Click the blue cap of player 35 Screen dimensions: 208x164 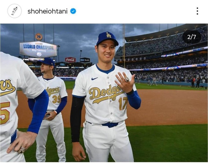[46, 62]
